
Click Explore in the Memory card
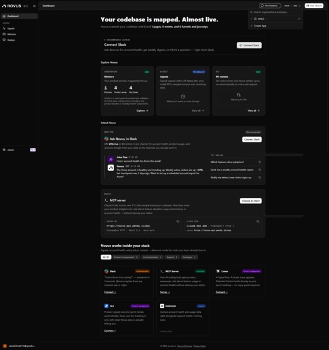(x=142, y=111)
